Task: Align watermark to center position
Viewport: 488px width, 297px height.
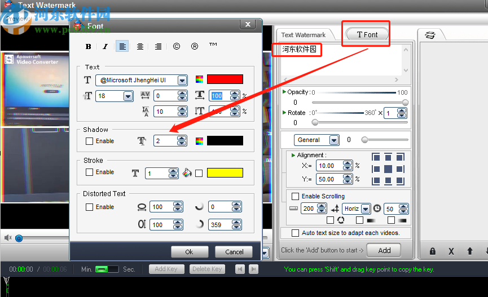Action: pos(388,169)
